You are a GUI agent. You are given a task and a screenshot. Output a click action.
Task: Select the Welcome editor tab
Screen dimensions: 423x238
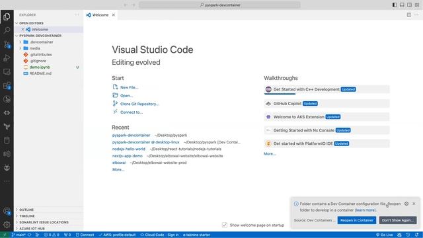[x=100, y=15]
